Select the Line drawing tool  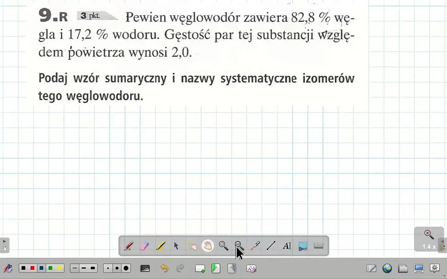(271, 246)
